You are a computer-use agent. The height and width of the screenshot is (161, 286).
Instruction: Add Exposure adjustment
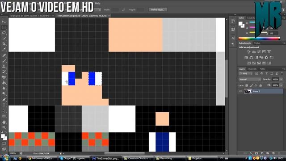(264, 52)
